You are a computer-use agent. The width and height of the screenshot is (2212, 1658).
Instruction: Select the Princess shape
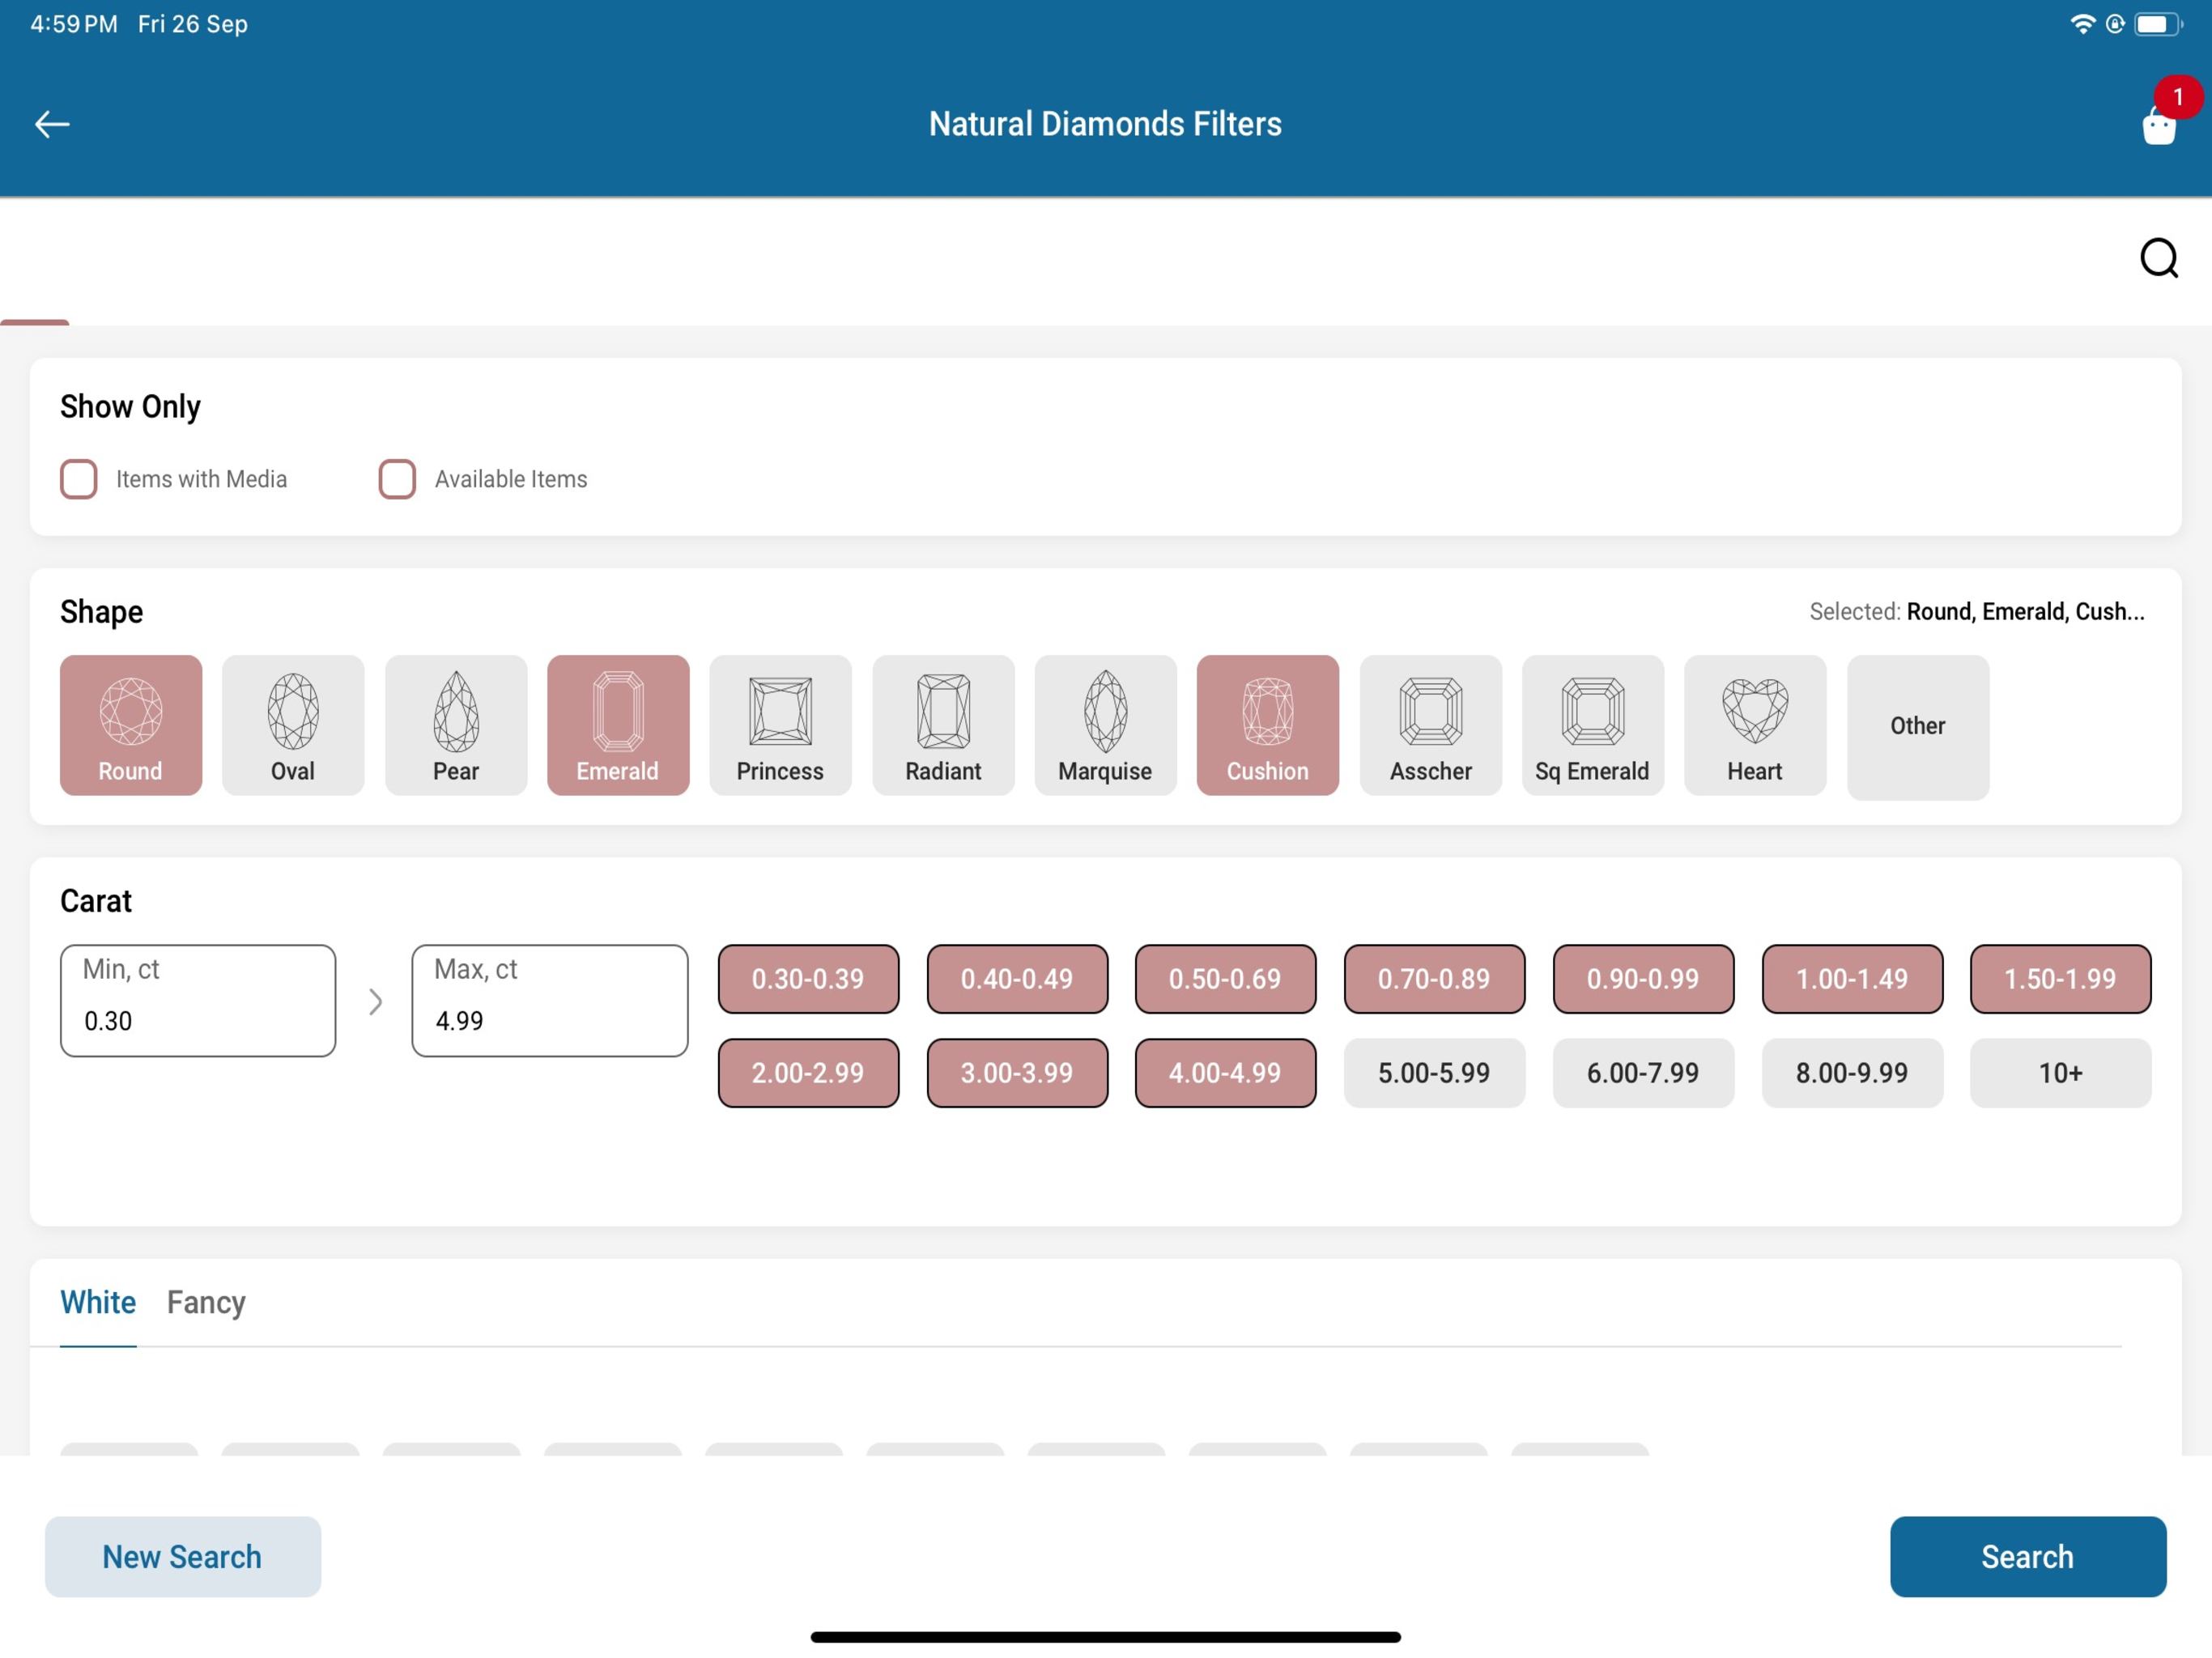click(781, 725)
